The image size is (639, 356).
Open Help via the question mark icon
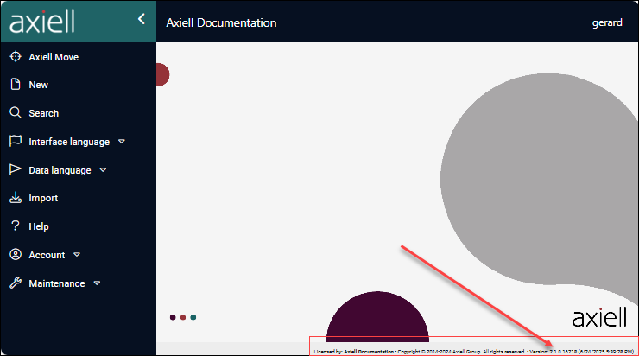point(15,226)
